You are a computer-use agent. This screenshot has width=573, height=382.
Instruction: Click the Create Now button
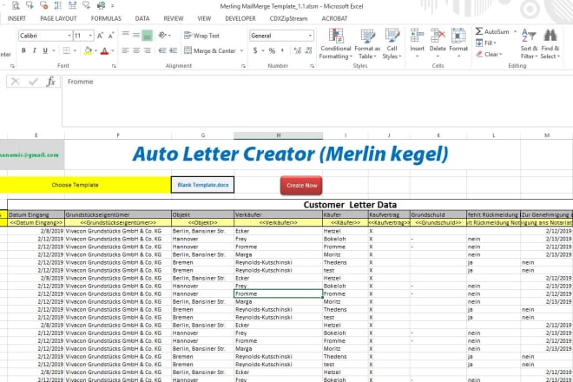click(301, 185)
